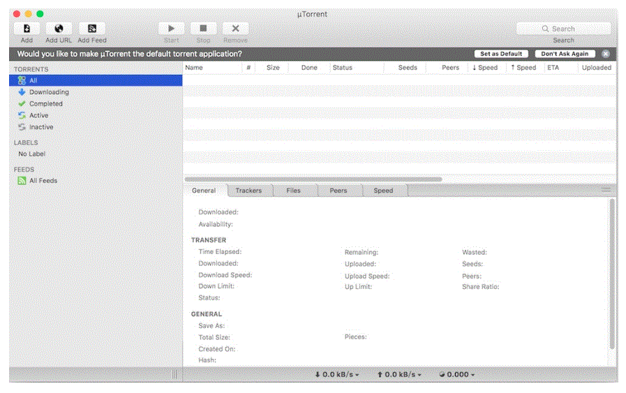
Task: Focus the Search field
Action: pos(563,29)
